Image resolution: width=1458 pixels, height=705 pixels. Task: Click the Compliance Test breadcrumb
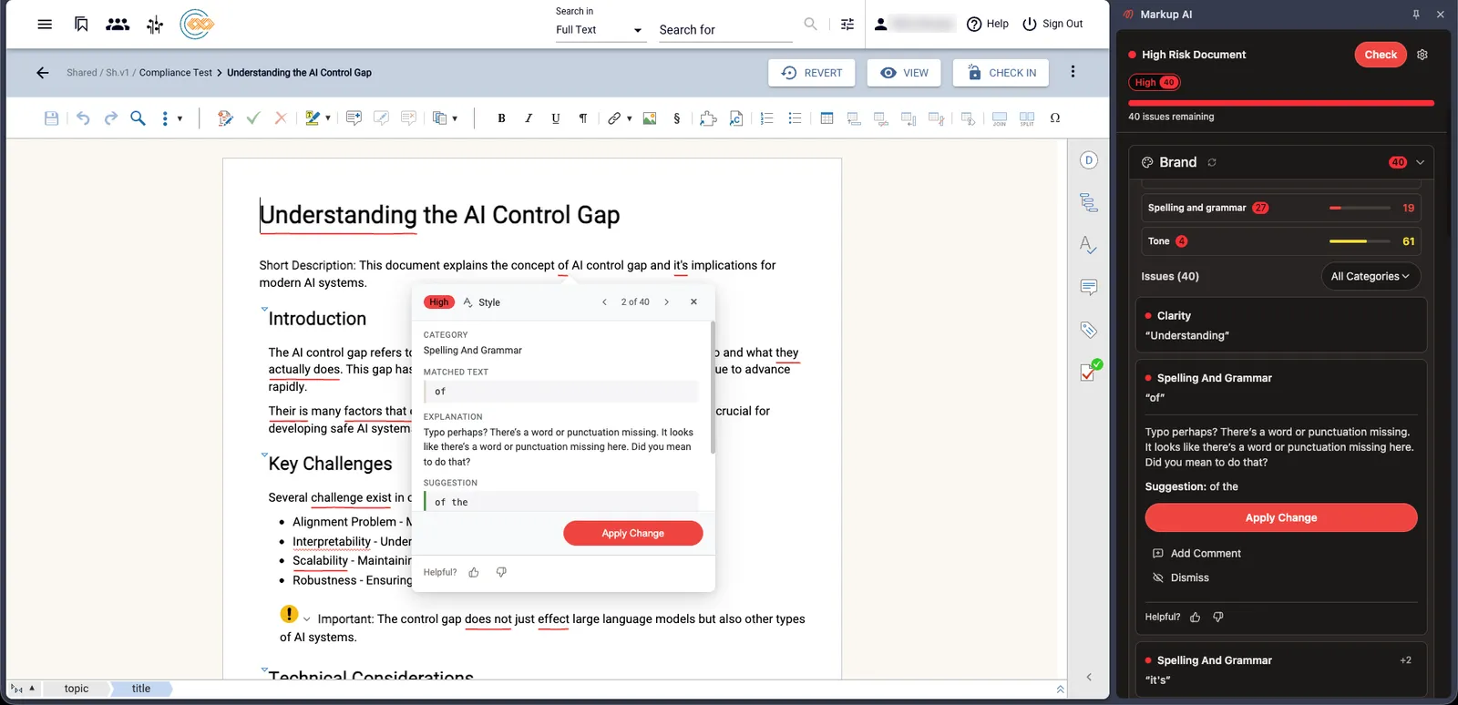[x=175, y=73]
